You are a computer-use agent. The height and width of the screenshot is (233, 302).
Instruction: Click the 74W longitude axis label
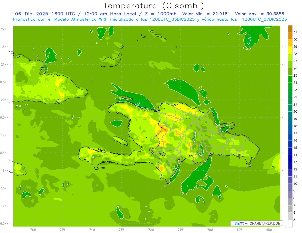[92, 229]
